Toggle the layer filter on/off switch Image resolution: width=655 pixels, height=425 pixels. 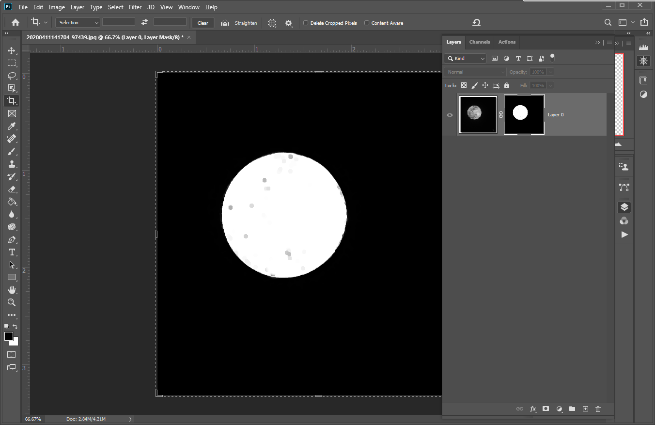(552, 58)
